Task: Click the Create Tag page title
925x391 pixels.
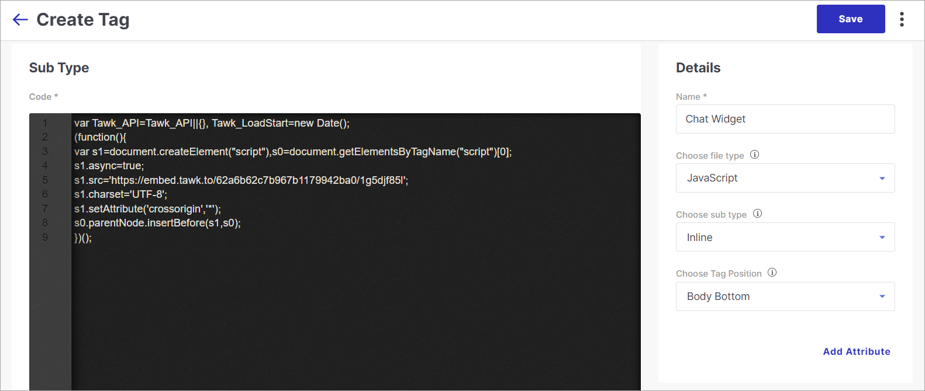Action: tap(83, 20)
